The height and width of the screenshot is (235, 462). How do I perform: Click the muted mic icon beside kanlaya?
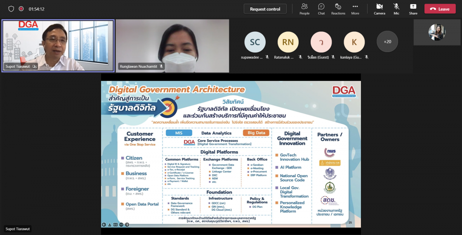pos(367,57)
